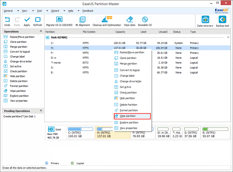Collapse the Disk 0(MBR) group
This screenshot has width=233, height=172.
pos(228,37)
